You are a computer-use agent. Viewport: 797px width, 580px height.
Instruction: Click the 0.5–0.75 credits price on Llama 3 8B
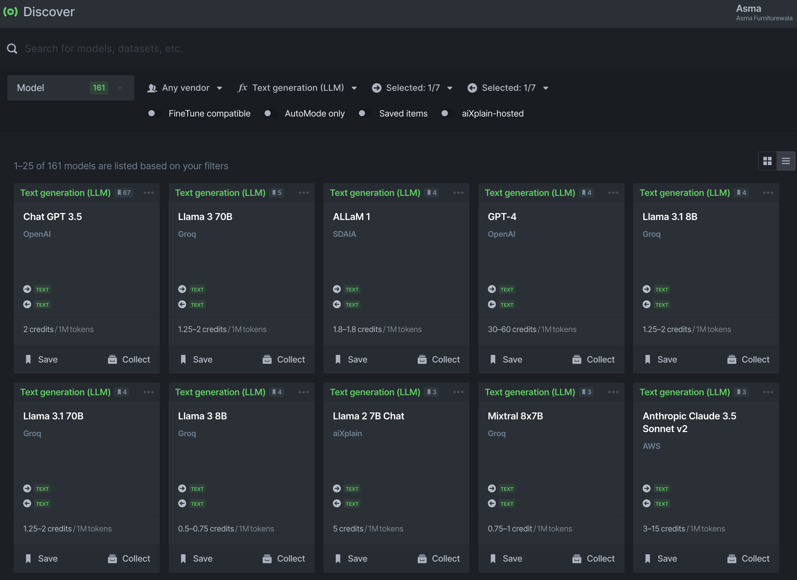pos(226,529)
